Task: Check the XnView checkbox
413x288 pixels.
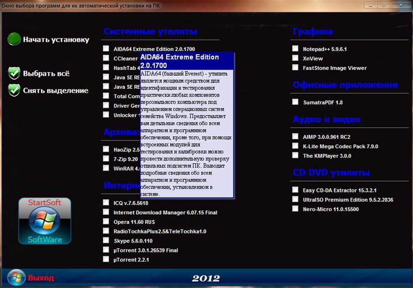Action: point(295,58)
